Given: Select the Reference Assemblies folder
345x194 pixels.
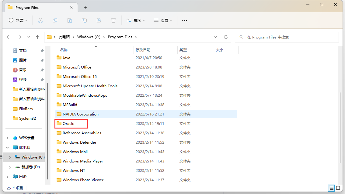Looking at the screenshot, I should tap(146, 133).
